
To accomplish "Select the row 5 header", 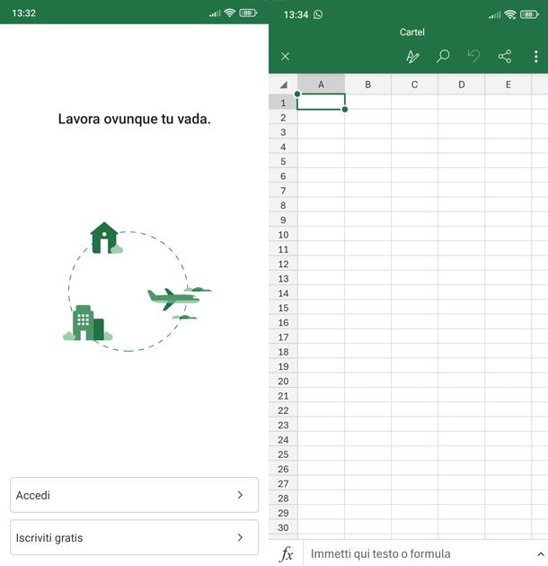I will [283, 161].
